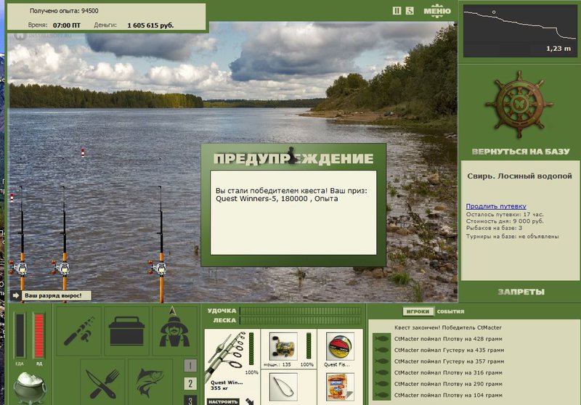Image resolution: width=581 pixels, height=405 pixels.
Task: Click the leftmost fishing rod reel
Action: coord(20,268)
